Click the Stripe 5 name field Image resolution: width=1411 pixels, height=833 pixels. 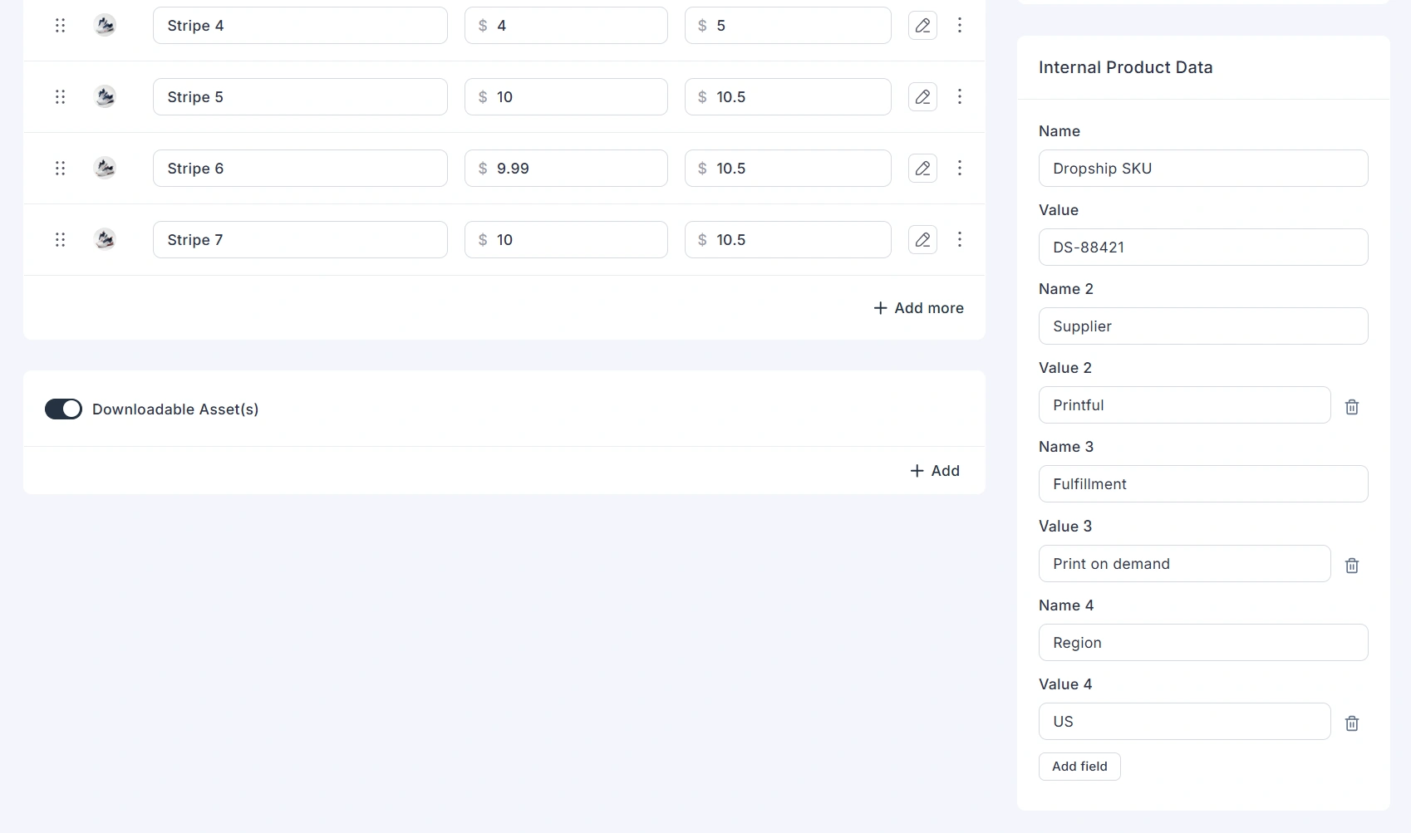[x=300, y=97]
